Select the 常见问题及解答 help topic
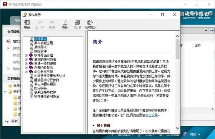This screenshot has width=215, height=139. tap(45, 84)
